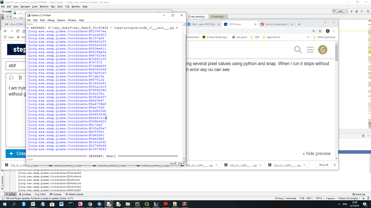
Task: Run the script using the green play icon
Action: pyautogui.click(x=352, y=12)
